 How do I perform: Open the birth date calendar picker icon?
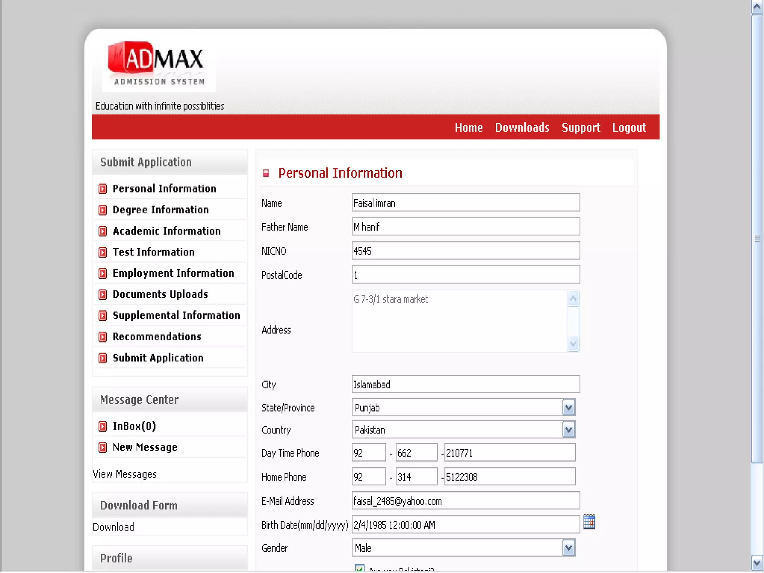[589, 522]
